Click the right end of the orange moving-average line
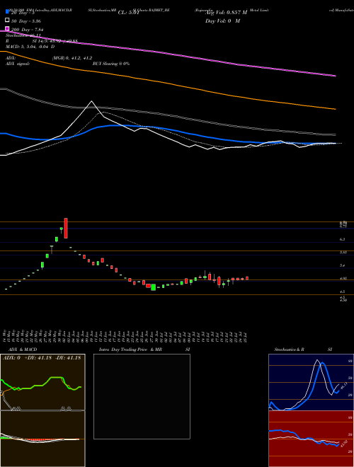The width and height of the screenshot is (354, 467). point(335,109)
